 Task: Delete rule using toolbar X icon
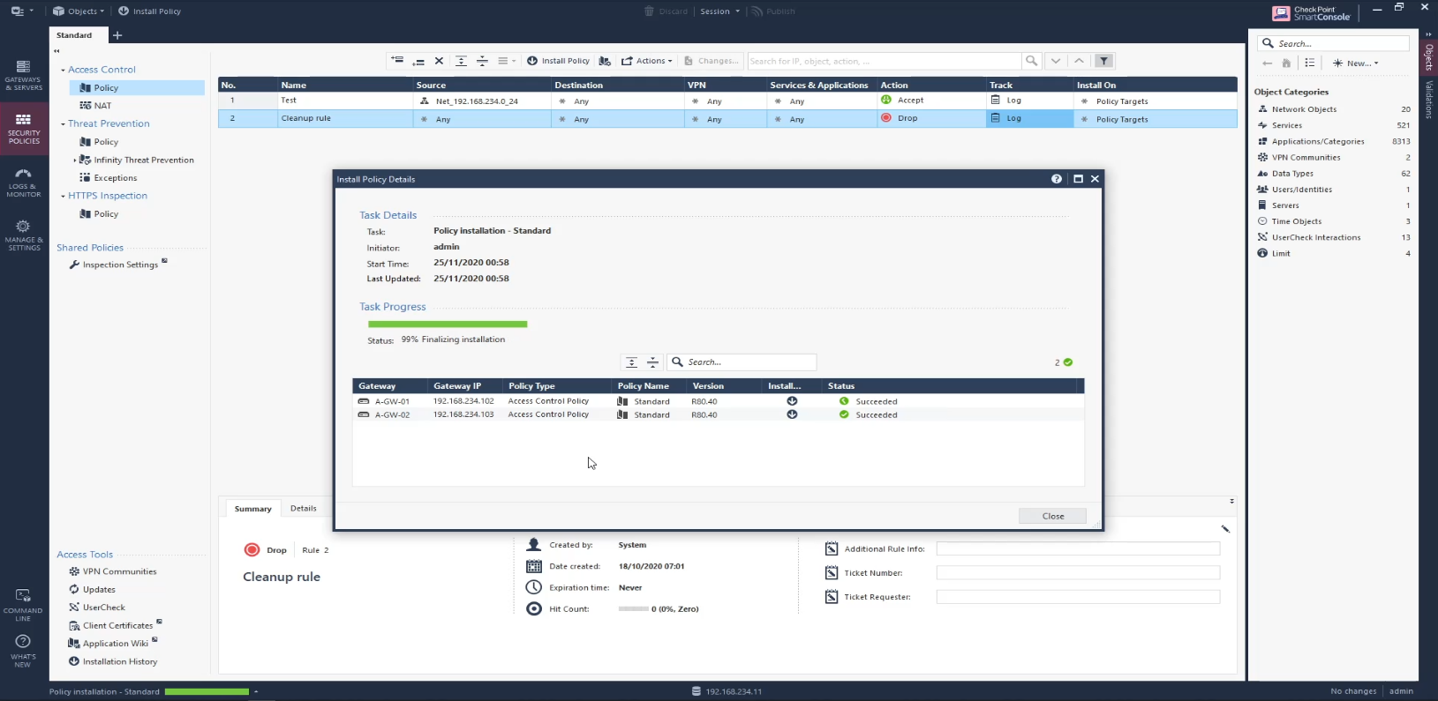pos(439,61)
